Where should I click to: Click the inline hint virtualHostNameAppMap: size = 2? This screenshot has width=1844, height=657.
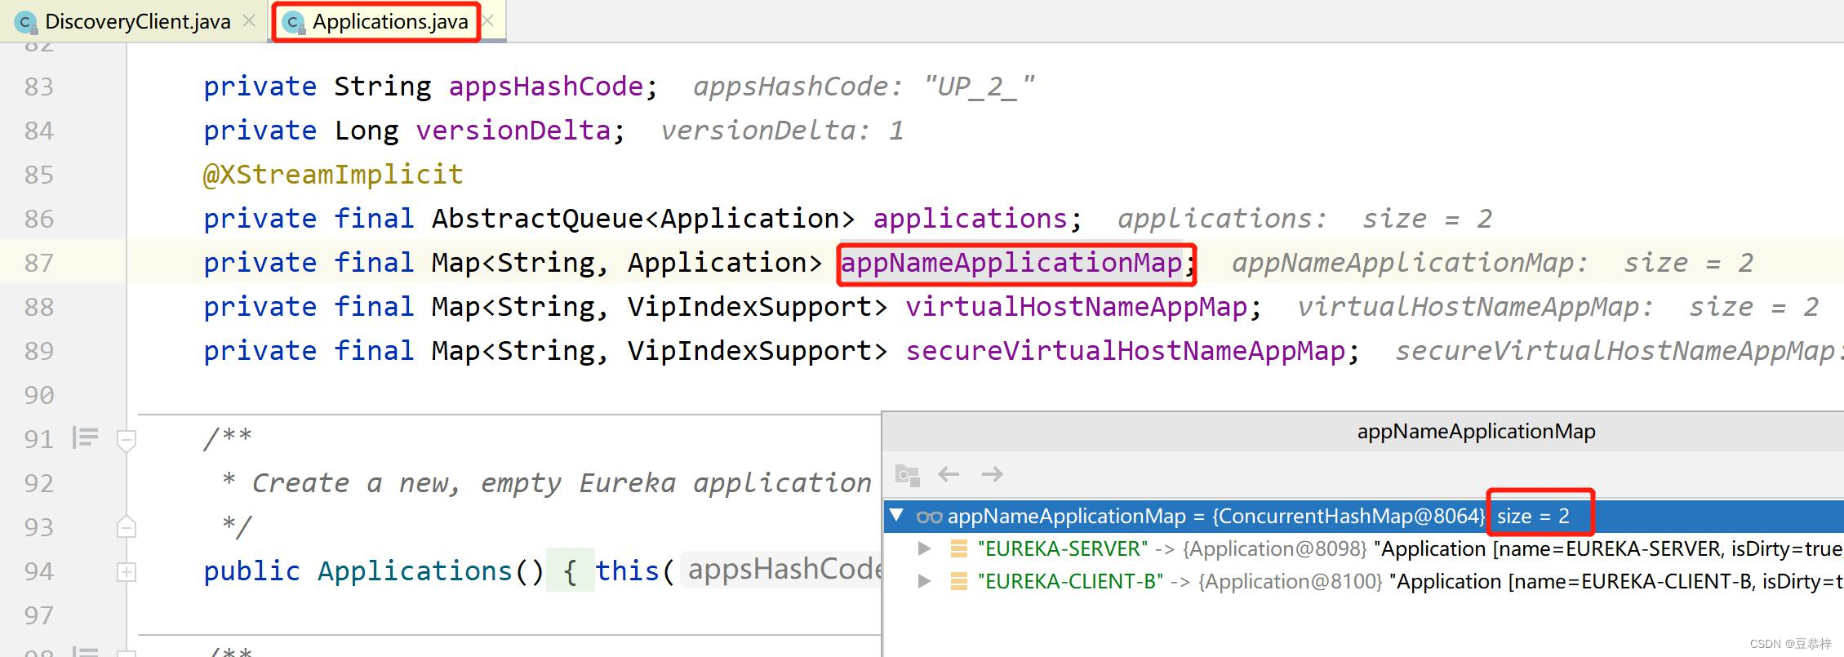1557,307
